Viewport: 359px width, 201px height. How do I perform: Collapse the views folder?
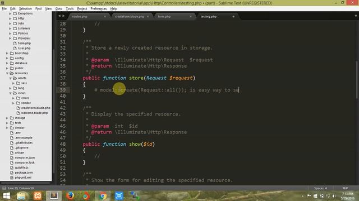click(10, 93)
